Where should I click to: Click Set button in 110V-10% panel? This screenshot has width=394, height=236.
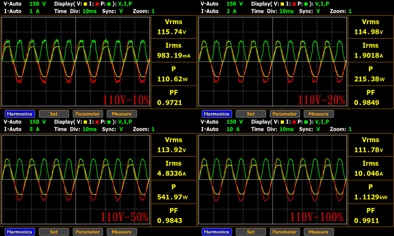(54, 114)
